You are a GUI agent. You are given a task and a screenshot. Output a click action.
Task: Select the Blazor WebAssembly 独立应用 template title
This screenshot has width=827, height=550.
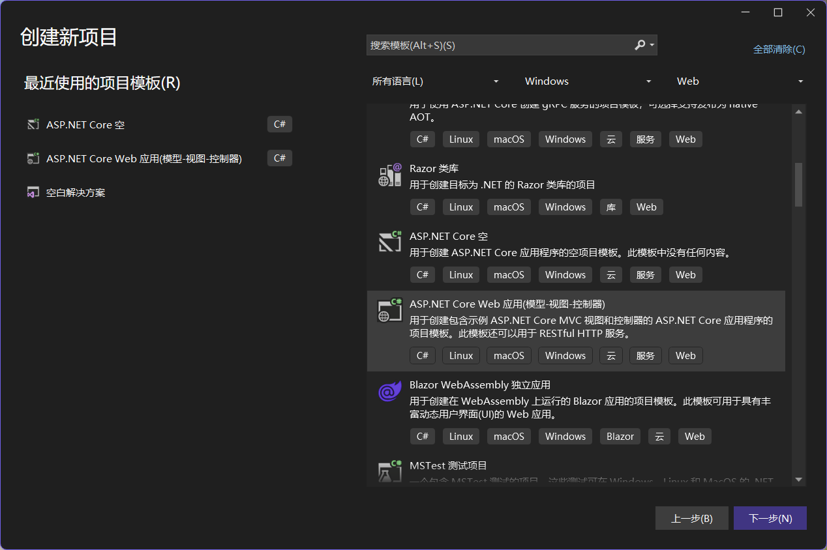click(x=480, y=384)
